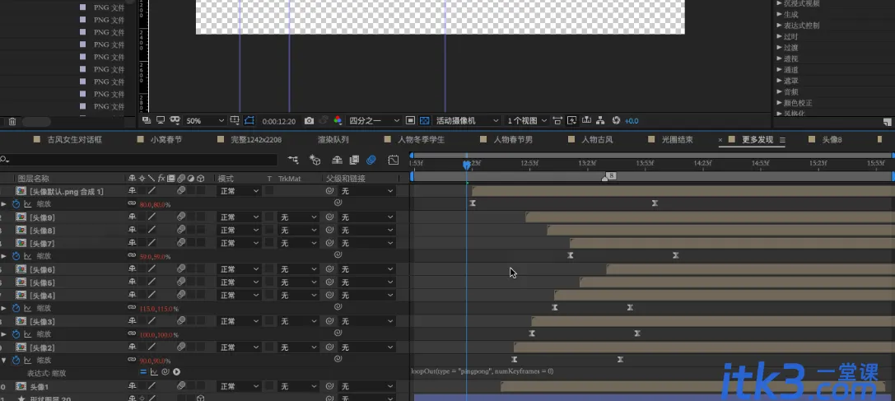Toggle the draft 3D icon in timeline

[x=315, y=160]
